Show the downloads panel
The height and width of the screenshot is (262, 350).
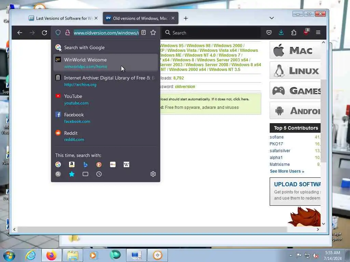[x=281, y=32]
